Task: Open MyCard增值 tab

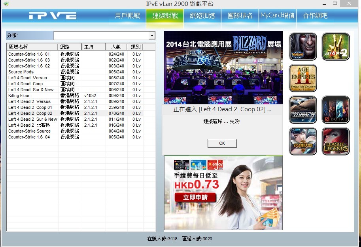Action: (278, 16)
